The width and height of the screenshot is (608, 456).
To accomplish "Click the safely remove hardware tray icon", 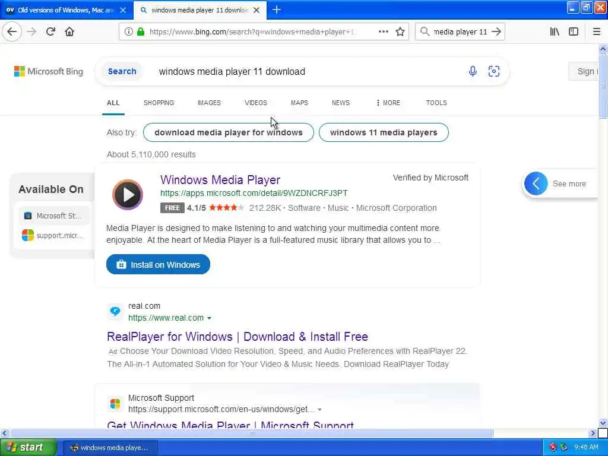I will 564,448.
